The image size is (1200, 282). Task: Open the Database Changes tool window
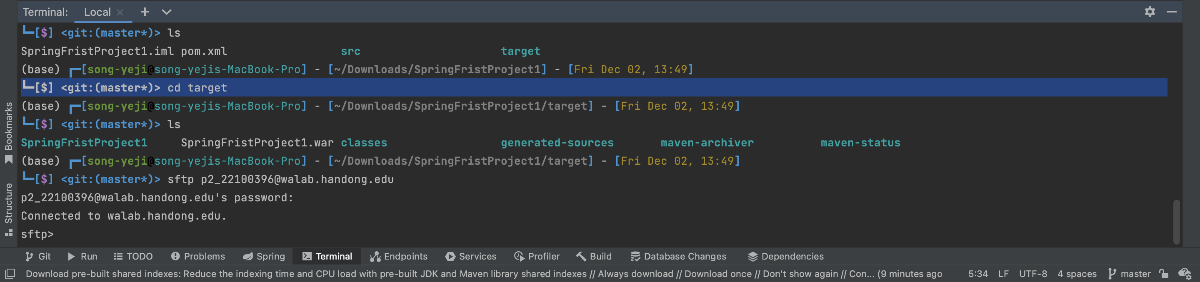click(678, 256)
